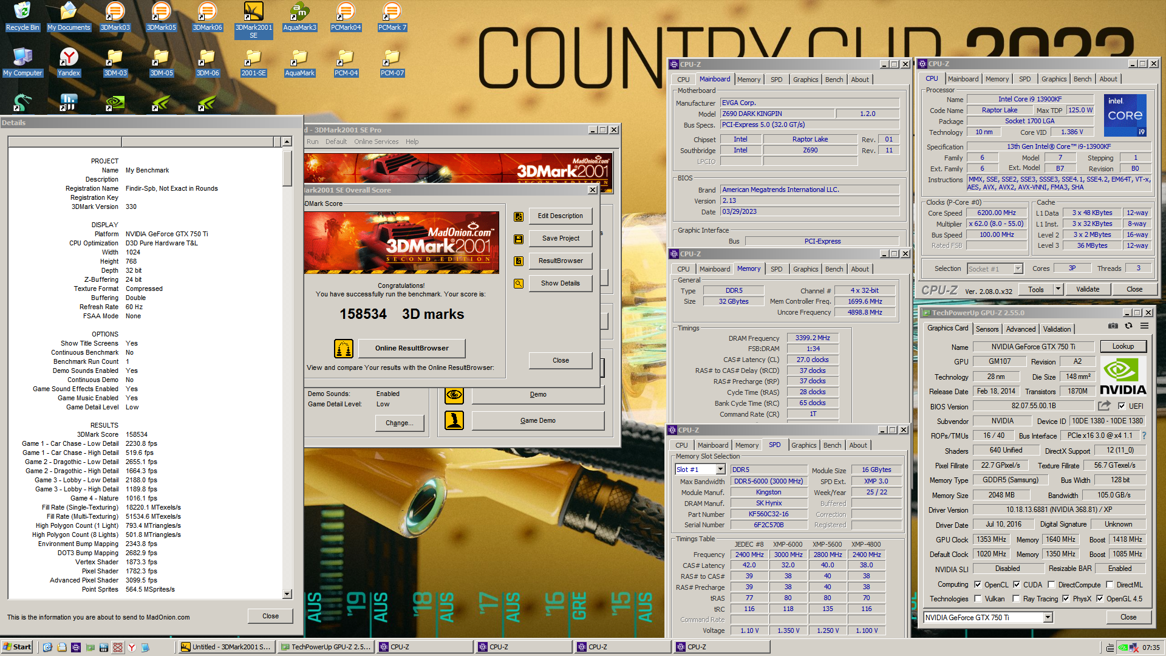Take a GPU-Z screenshot with camera icon
This screenshot has width=1166, height=656.
click(1113, 326)
